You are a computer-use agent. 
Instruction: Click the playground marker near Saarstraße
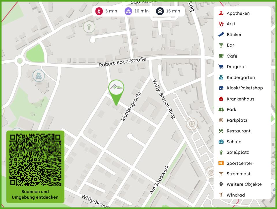(x=89, y=27)
